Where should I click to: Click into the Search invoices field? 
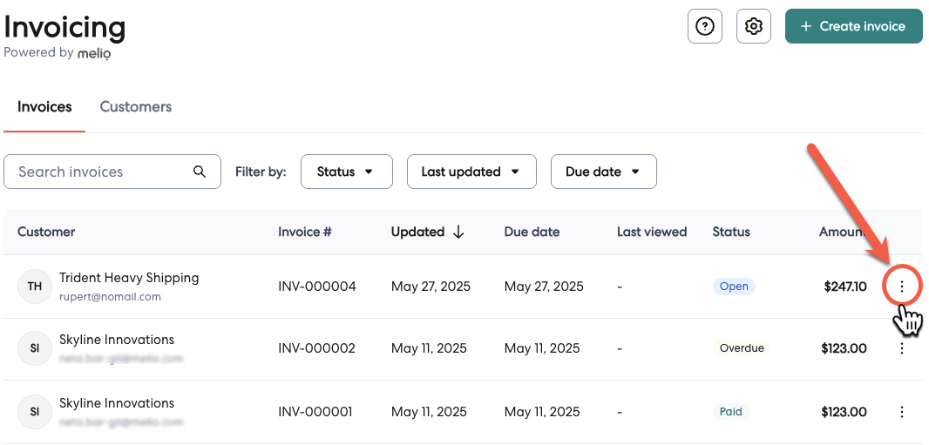click(x=100, y=172)
